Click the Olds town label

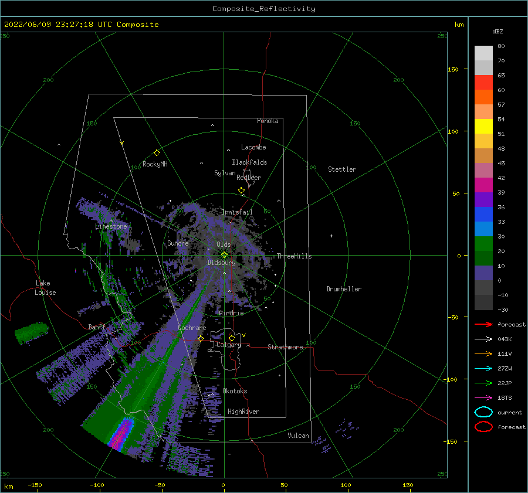click(x=224, y=244)
